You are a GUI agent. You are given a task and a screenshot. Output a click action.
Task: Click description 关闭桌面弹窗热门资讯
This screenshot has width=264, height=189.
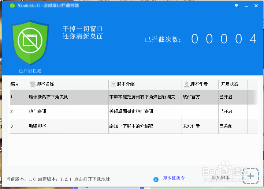coord(131,111)
